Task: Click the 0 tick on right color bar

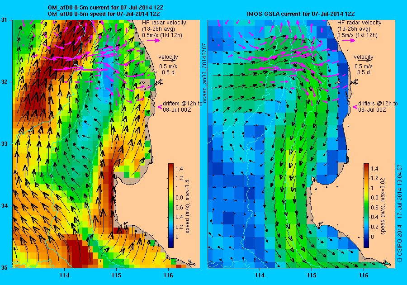Action: pos(373,237)
